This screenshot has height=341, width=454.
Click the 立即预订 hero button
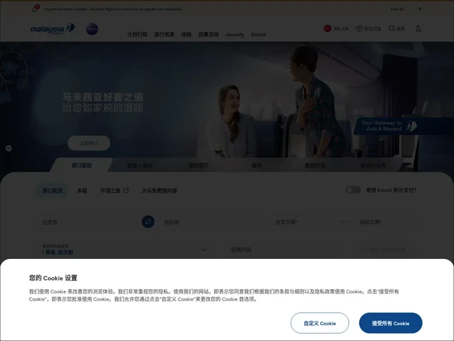click(89, 143)
